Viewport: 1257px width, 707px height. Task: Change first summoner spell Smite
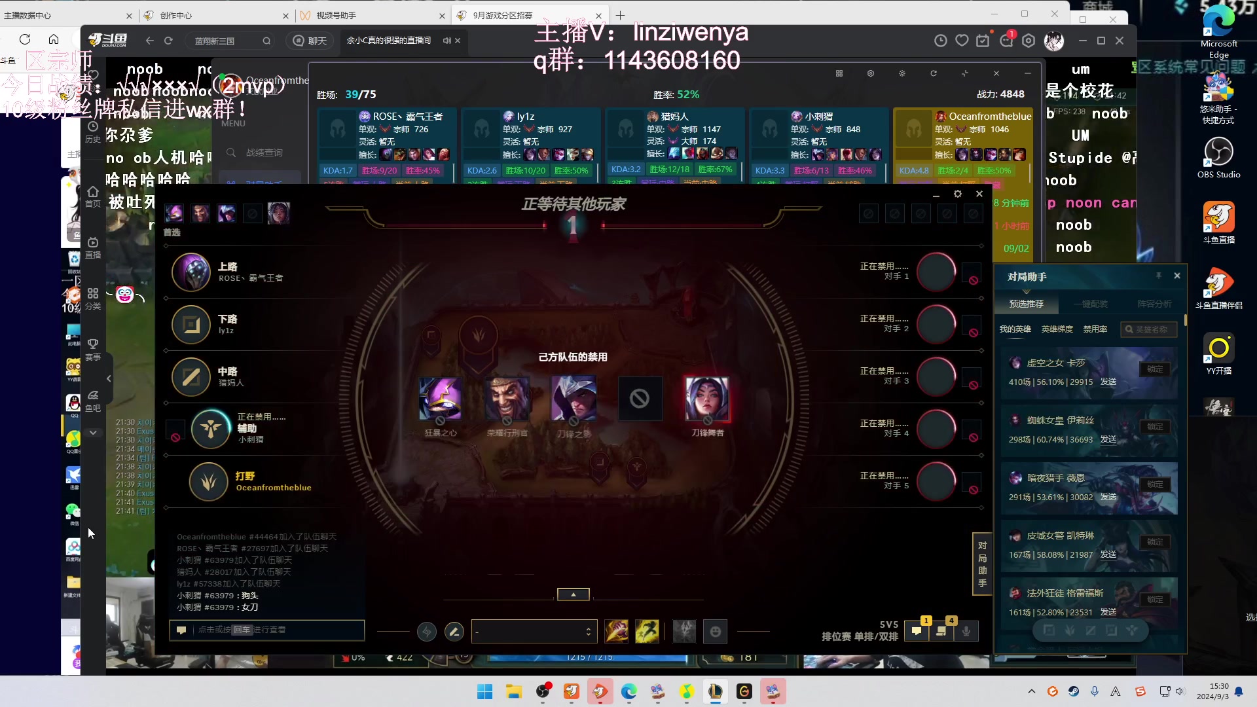pyautogui.click(x=616, y=631)
